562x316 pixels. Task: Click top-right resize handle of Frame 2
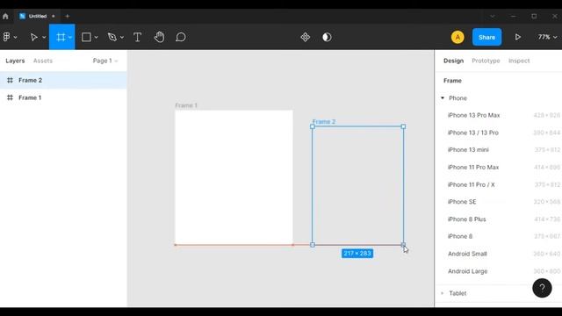pos(403,126)
